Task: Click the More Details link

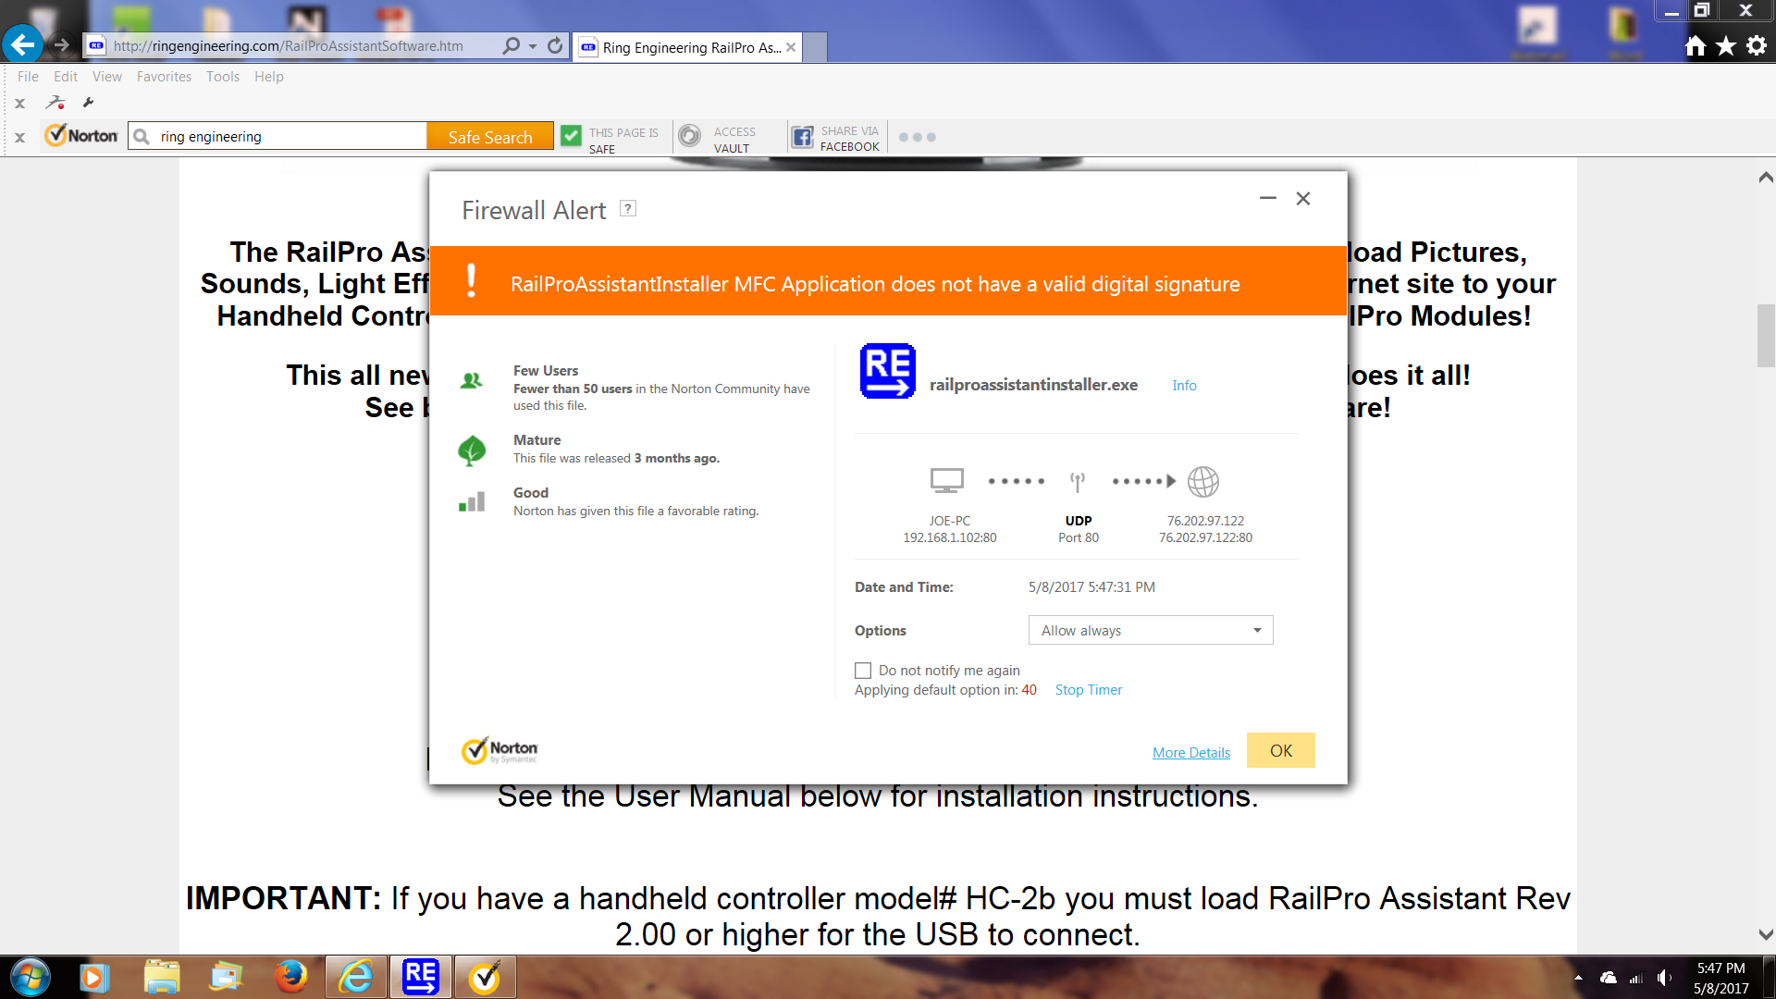Action: pyautogui.click(x=1190, y=753)
